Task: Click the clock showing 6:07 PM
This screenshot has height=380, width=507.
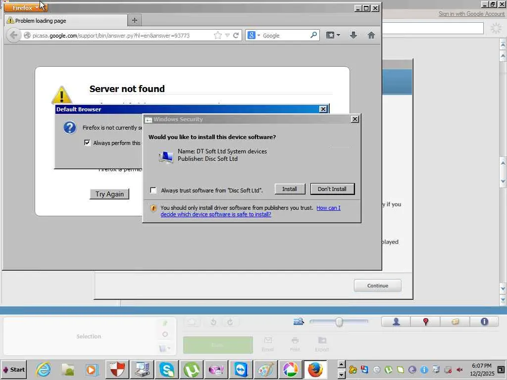Action: pos(481,366)
